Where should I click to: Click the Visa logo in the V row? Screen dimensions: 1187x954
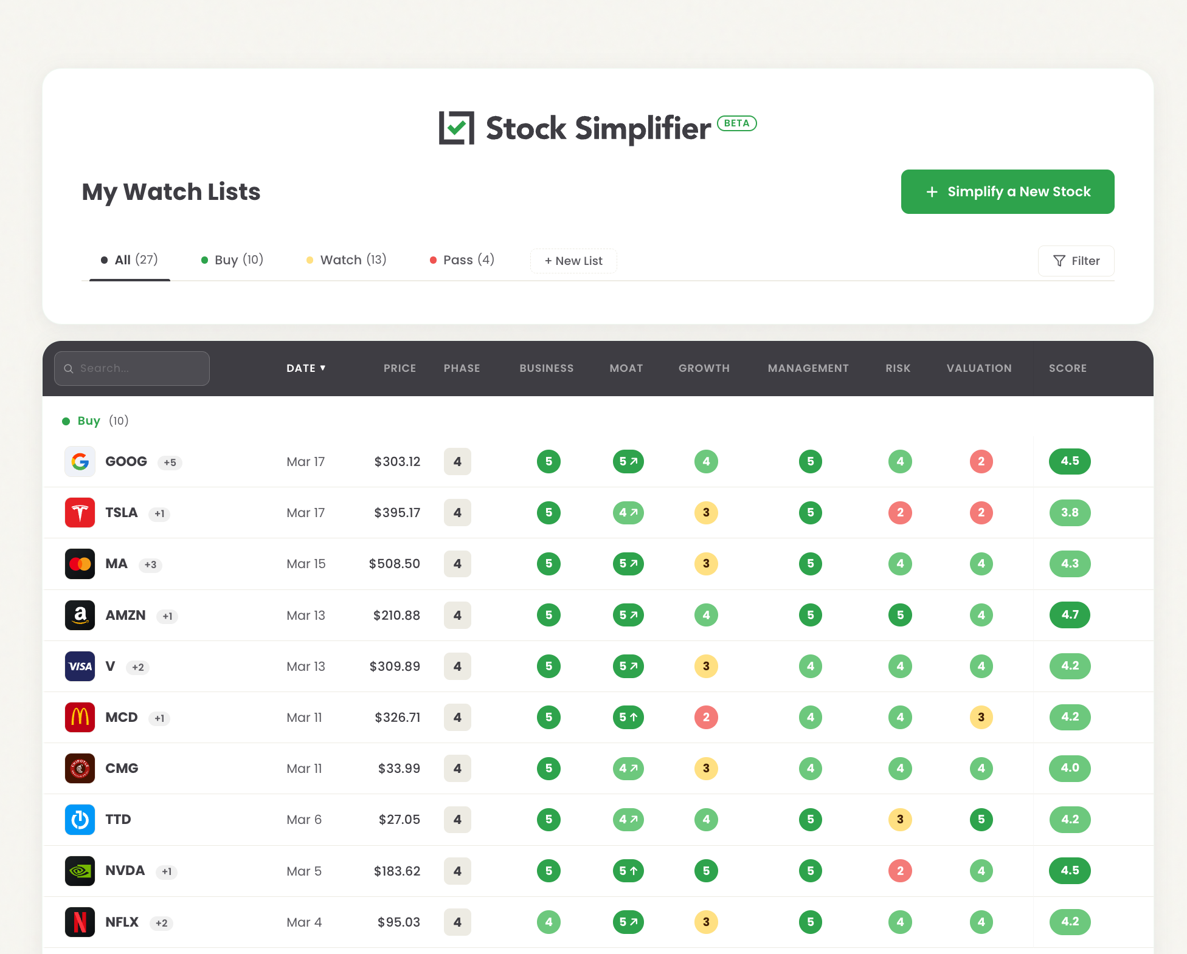80,666
